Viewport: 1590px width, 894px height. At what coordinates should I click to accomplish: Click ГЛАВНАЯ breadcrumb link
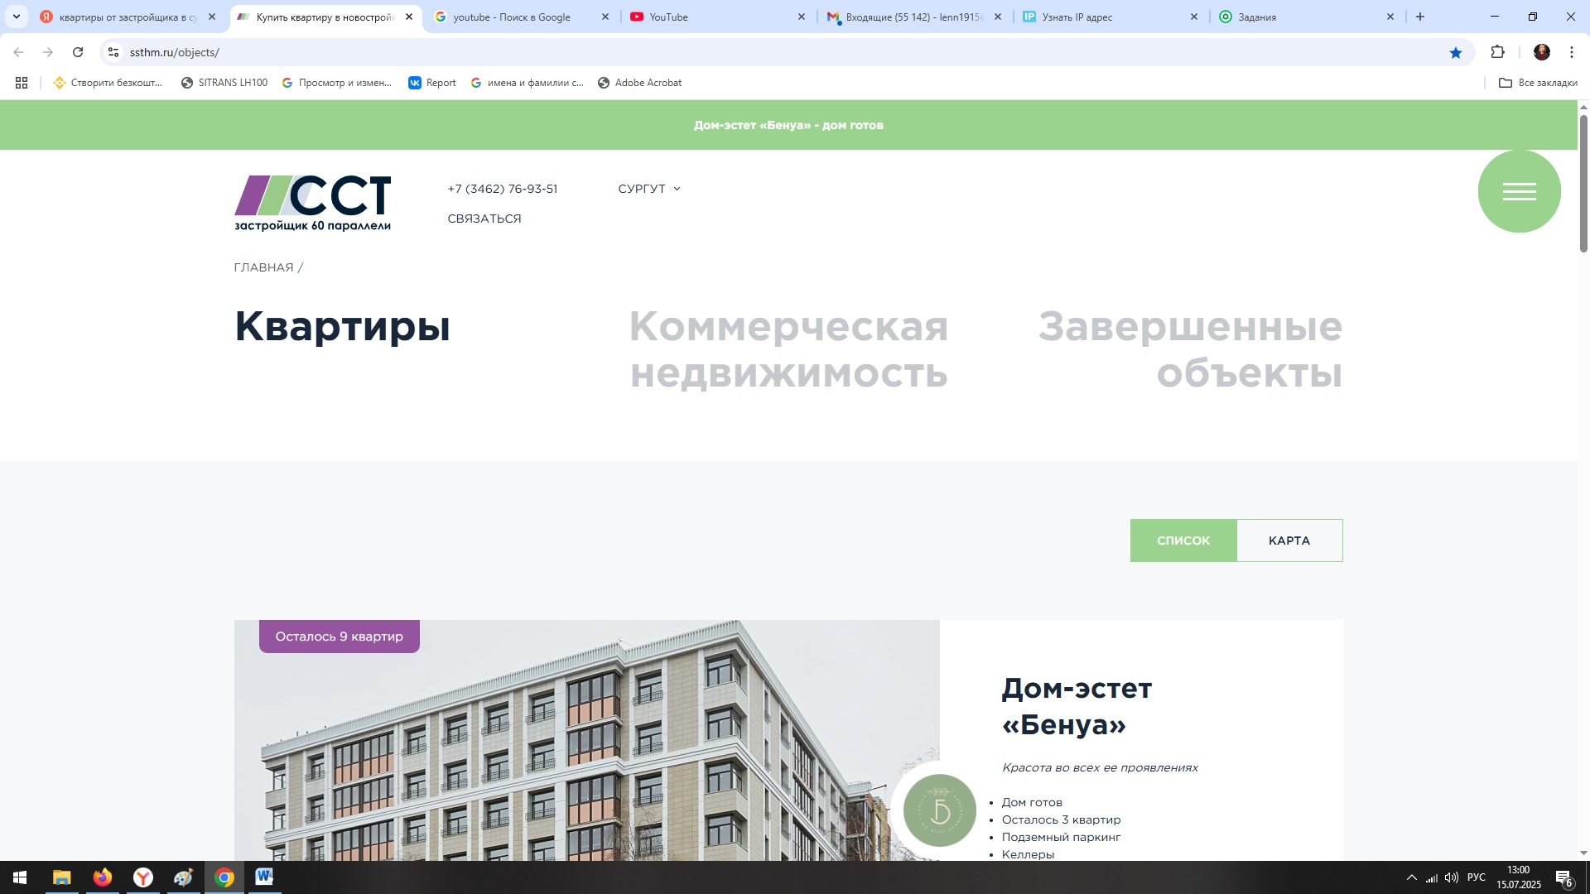click(263, 267)
